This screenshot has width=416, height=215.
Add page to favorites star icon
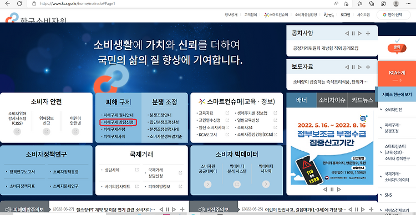coord(346,3)
